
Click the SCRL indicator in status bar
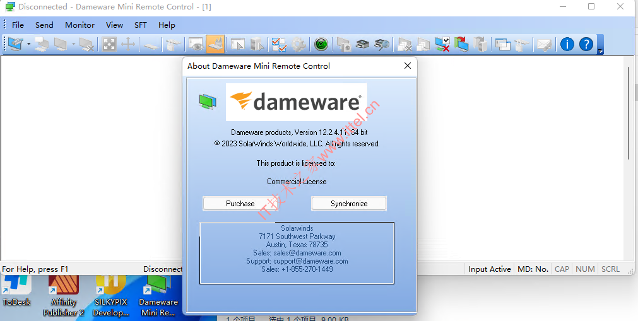tap(610, 269)
